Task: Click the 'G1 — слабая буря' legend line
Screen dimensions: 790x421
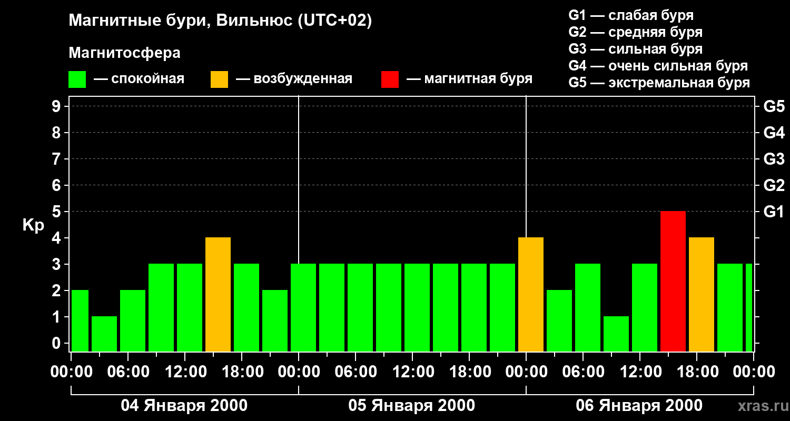Action: [x=631, y=15]
